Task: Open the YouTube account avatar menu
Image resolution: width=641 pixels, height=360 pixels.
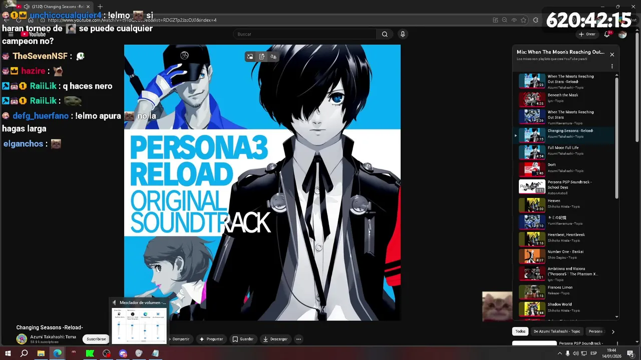Action: pos(622,34)
